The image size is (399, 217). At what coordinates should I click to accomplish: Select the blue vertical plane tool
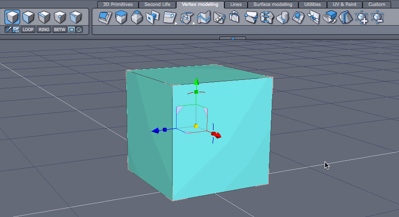click(x=346, y=17)
